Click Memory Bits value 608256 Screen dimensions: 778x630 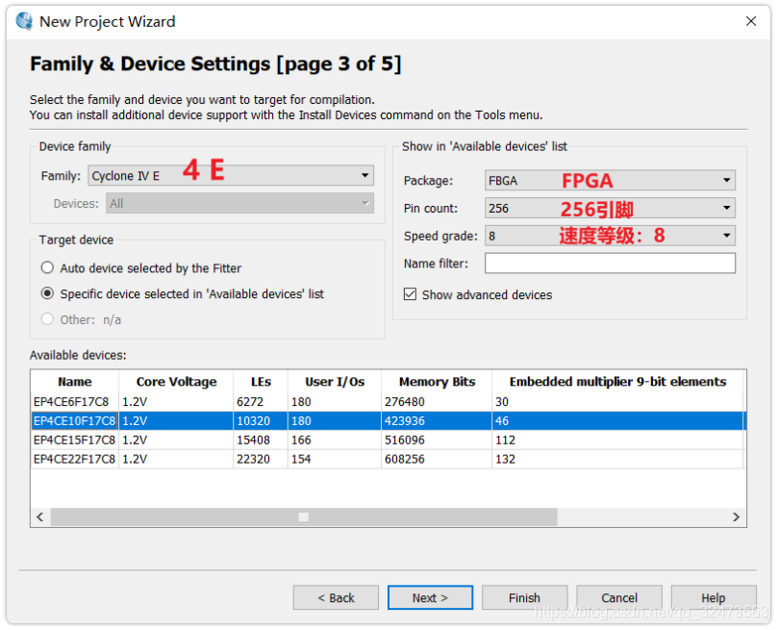click(x=404, y=460)
